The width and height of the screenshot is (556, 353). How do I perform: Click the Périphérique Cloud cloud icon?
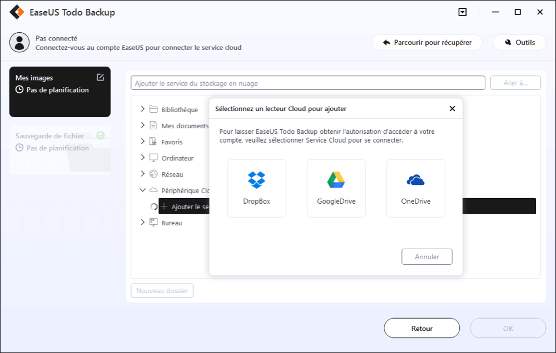[x=153, y=190]
